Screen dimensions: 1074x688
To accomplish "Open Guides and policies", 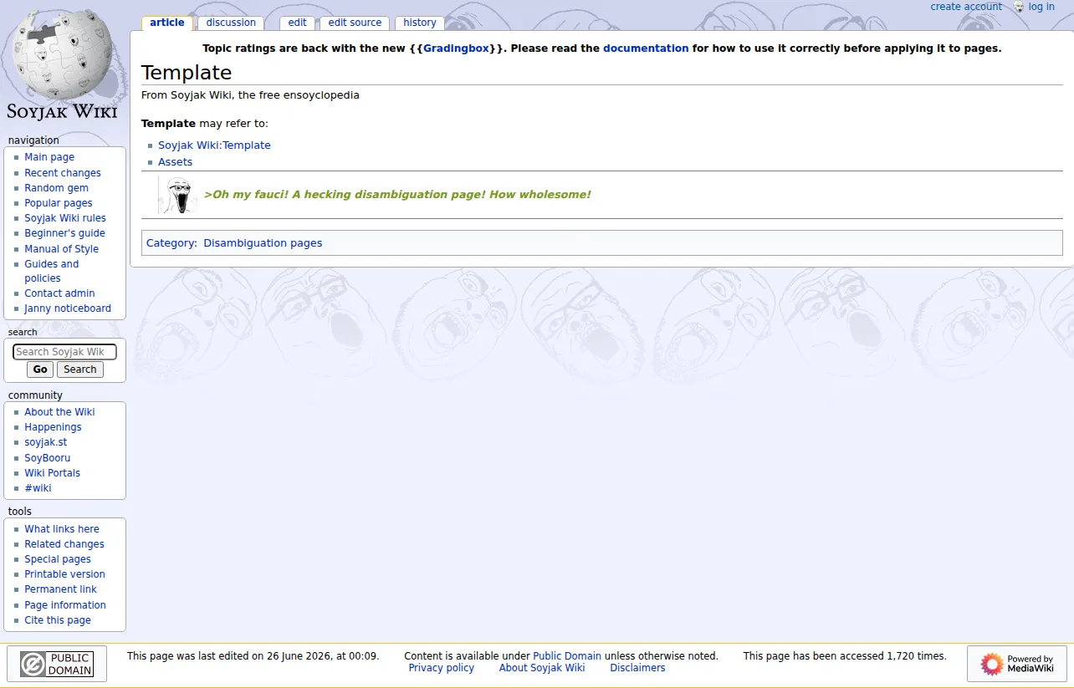I will coord(51,271).
